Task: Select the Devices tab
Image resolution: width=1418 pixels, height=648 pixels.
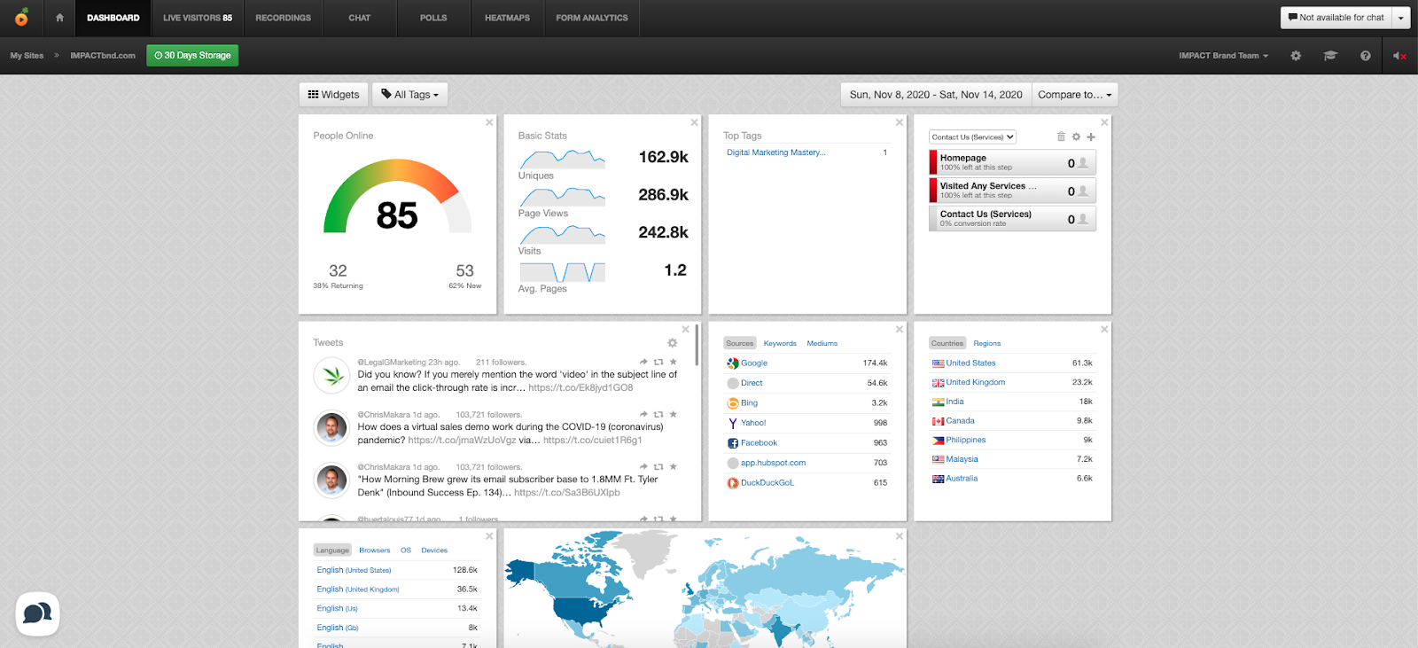Action: [434, 550]
